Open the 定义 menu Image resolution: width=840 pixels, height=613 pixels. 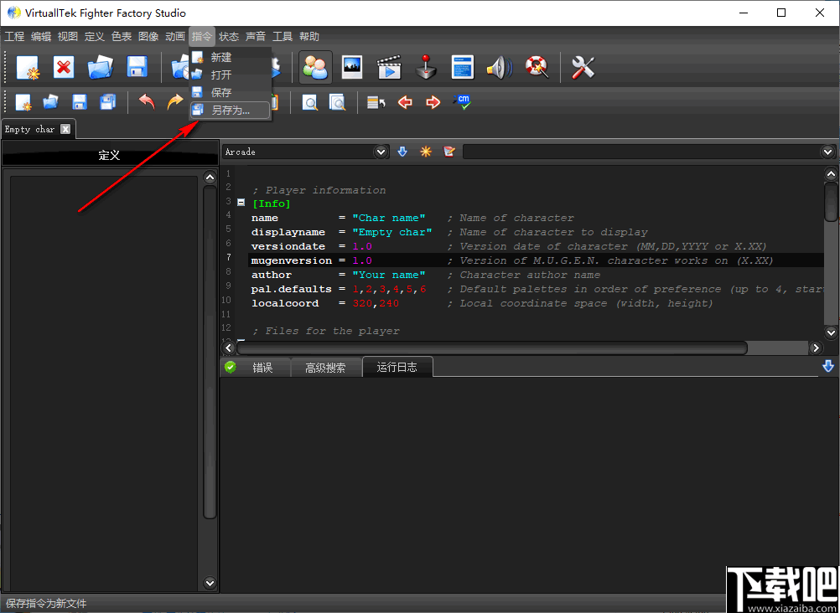point(94,36)
